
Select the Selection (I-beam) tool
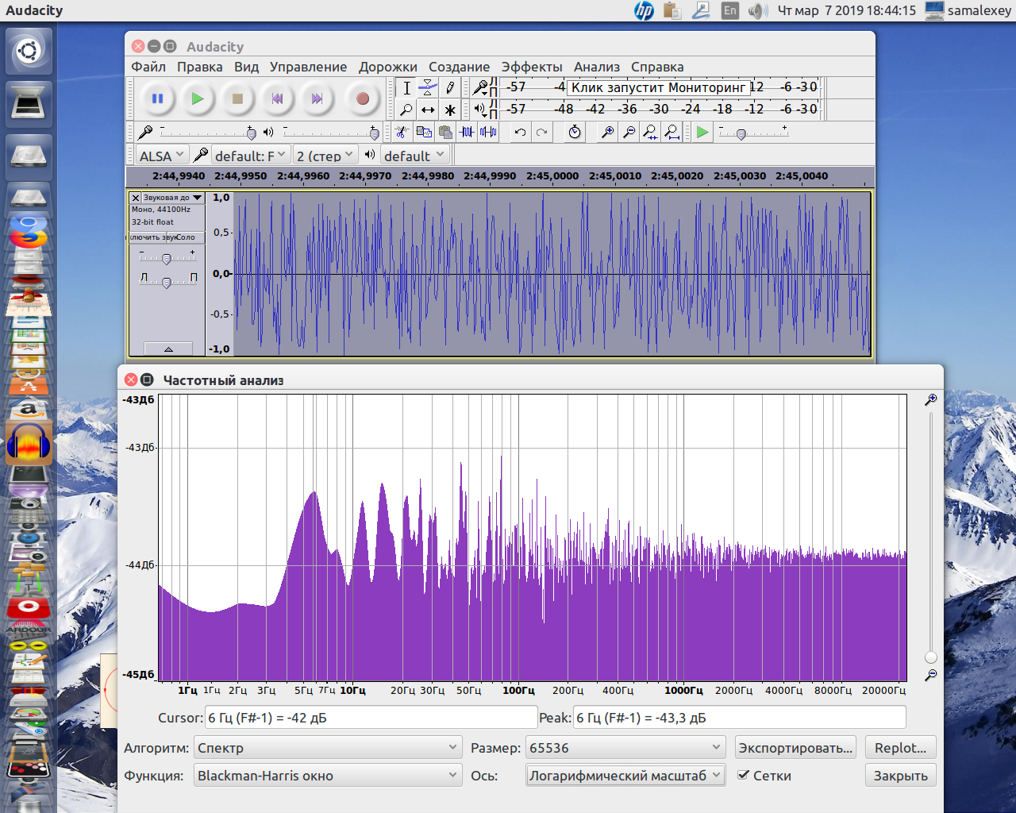(x=406, y=88)
